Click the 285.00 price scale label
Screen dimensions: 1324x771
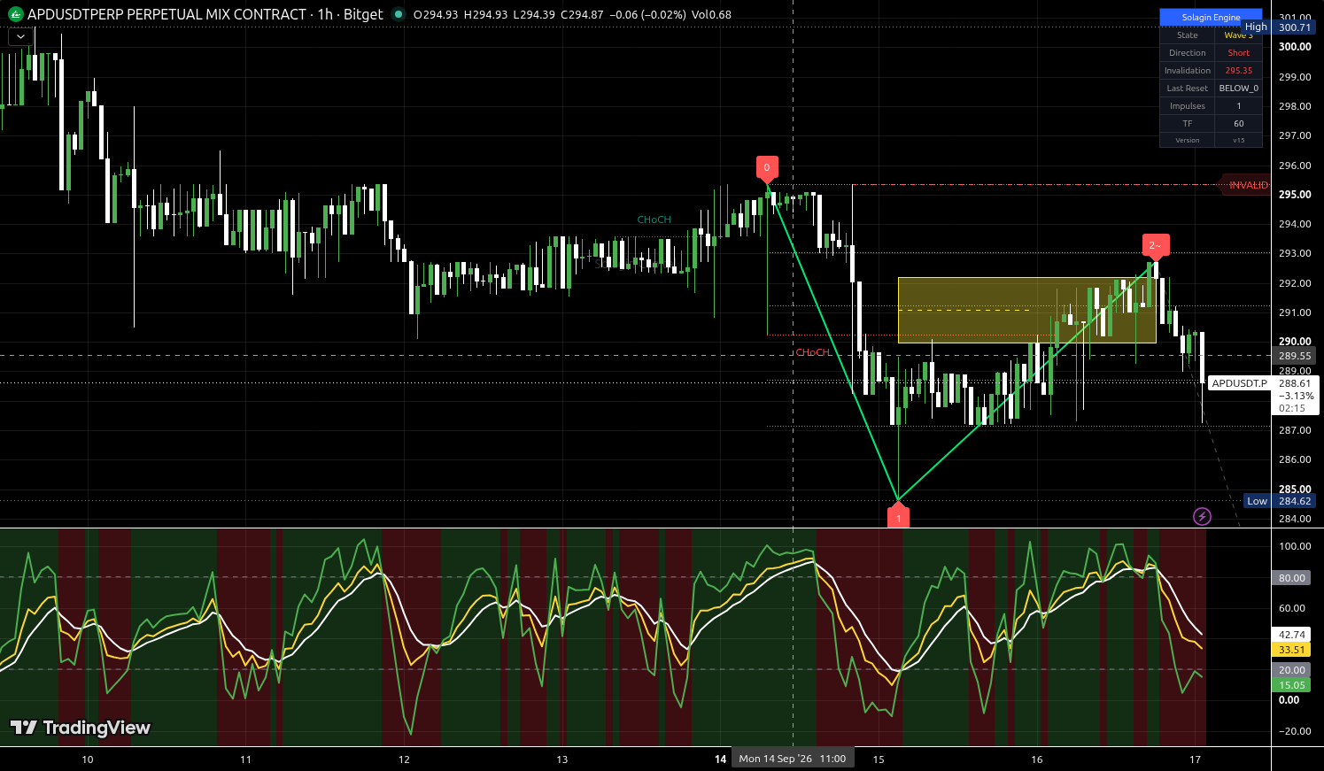[x=1295, y=489]
